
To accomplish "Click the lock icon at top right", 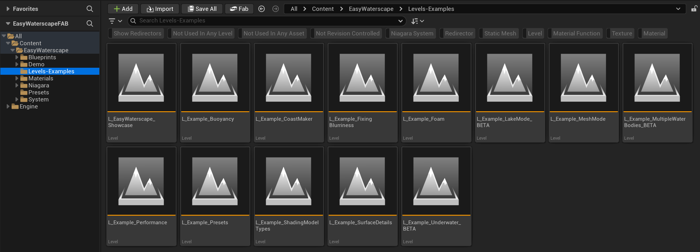I will click(x=694, y=9).
